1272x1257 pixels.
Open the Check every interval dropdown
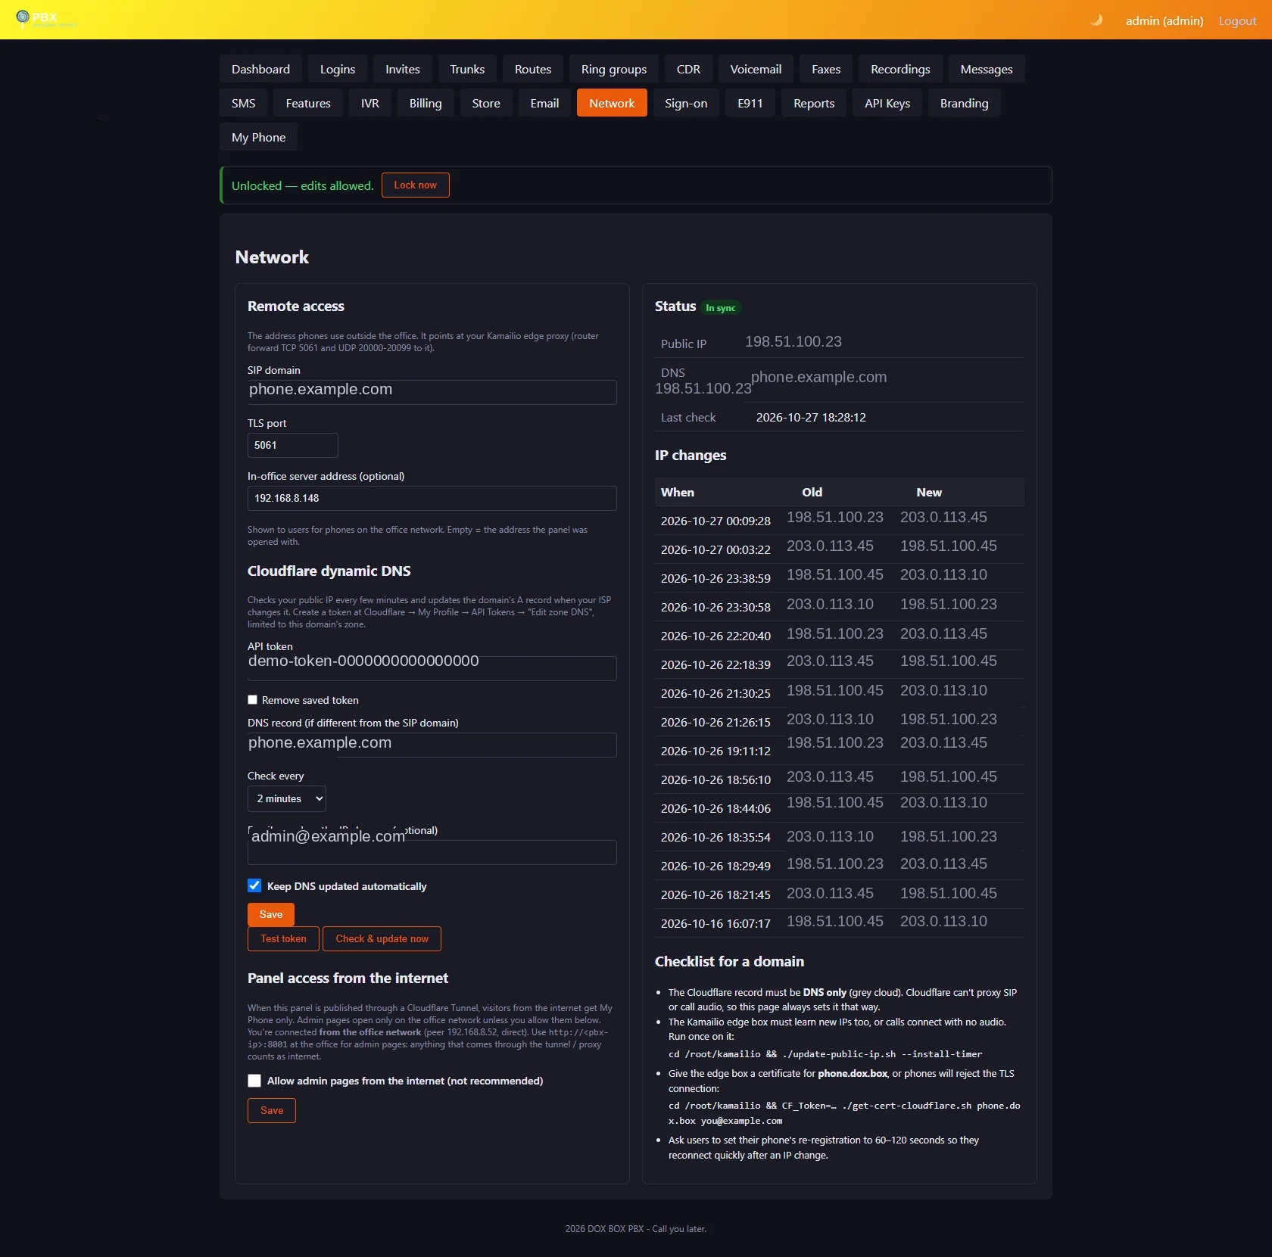point(287,798)
